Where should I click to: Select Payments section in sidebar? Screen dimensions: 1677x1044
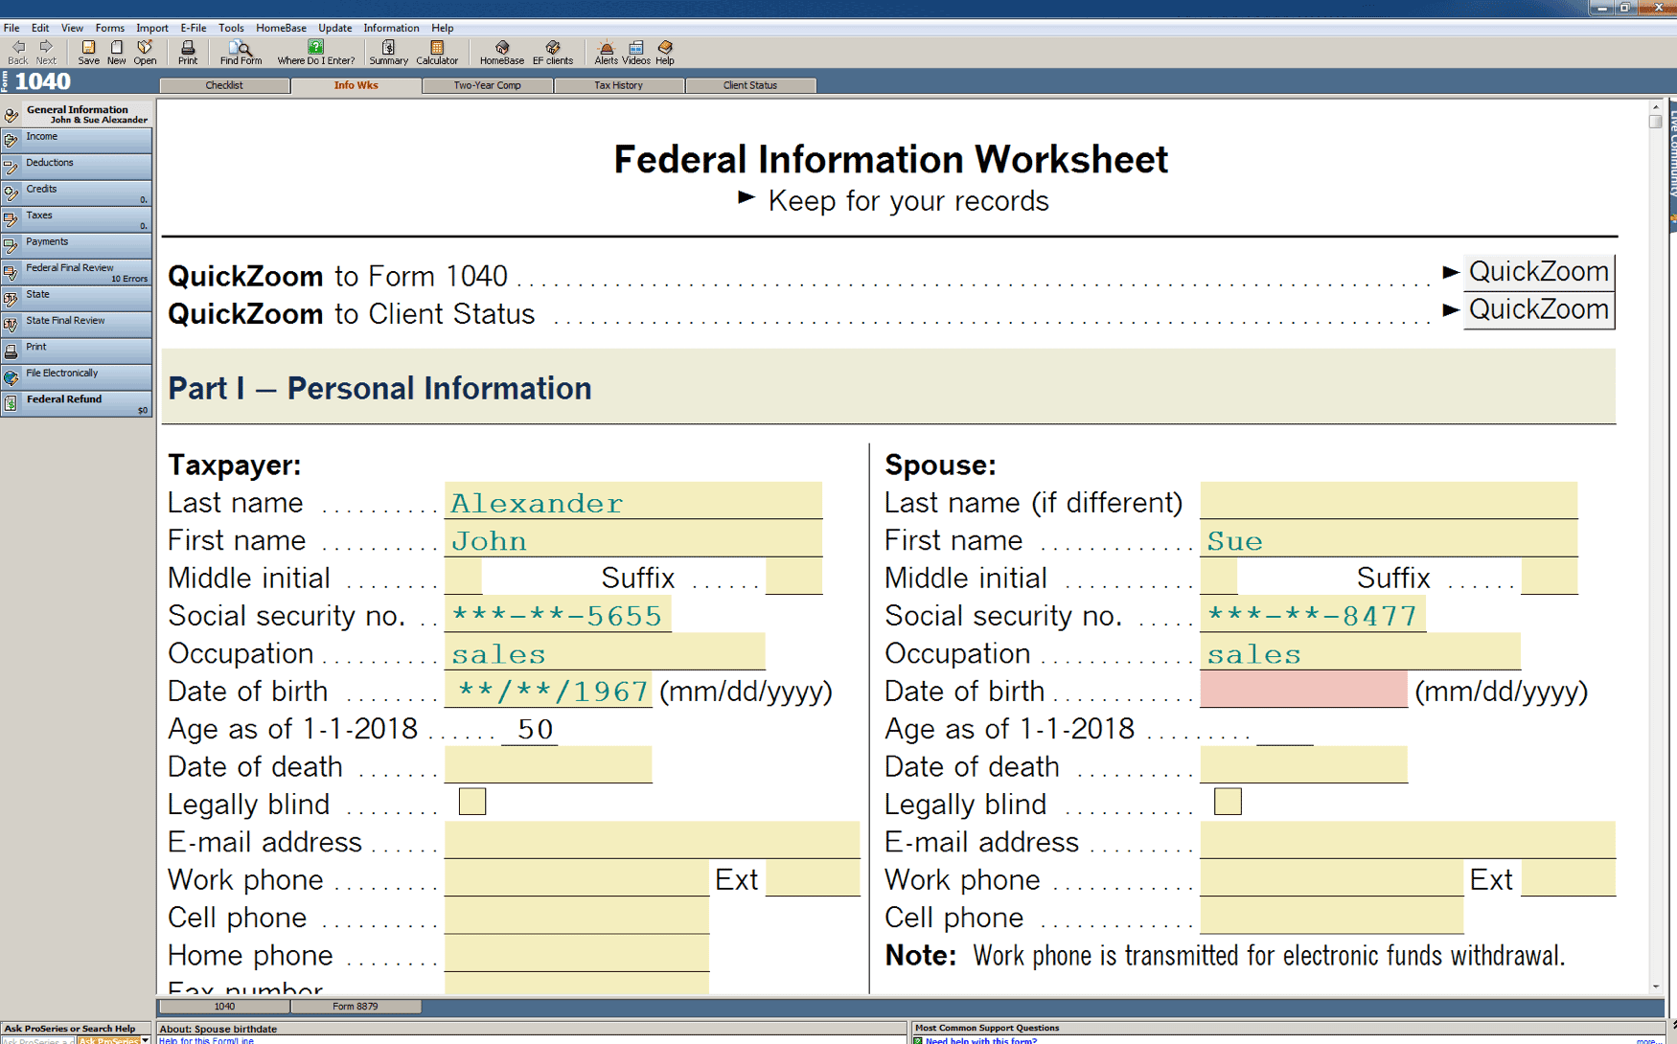point(77,245)
